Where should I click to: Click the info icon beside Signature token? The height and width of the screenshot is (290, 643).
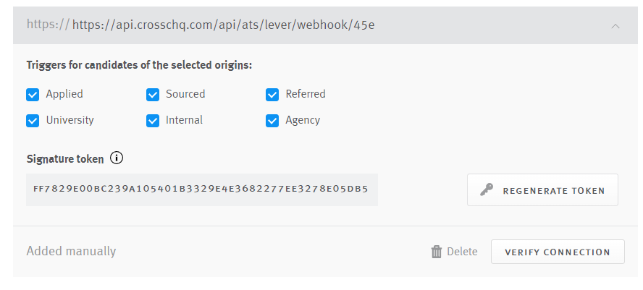coord(117,158)
